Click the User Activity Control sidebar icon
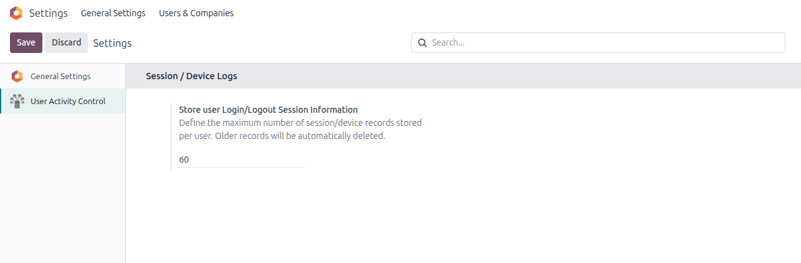This screenshot has height=263, width=801. pos(17,101)
